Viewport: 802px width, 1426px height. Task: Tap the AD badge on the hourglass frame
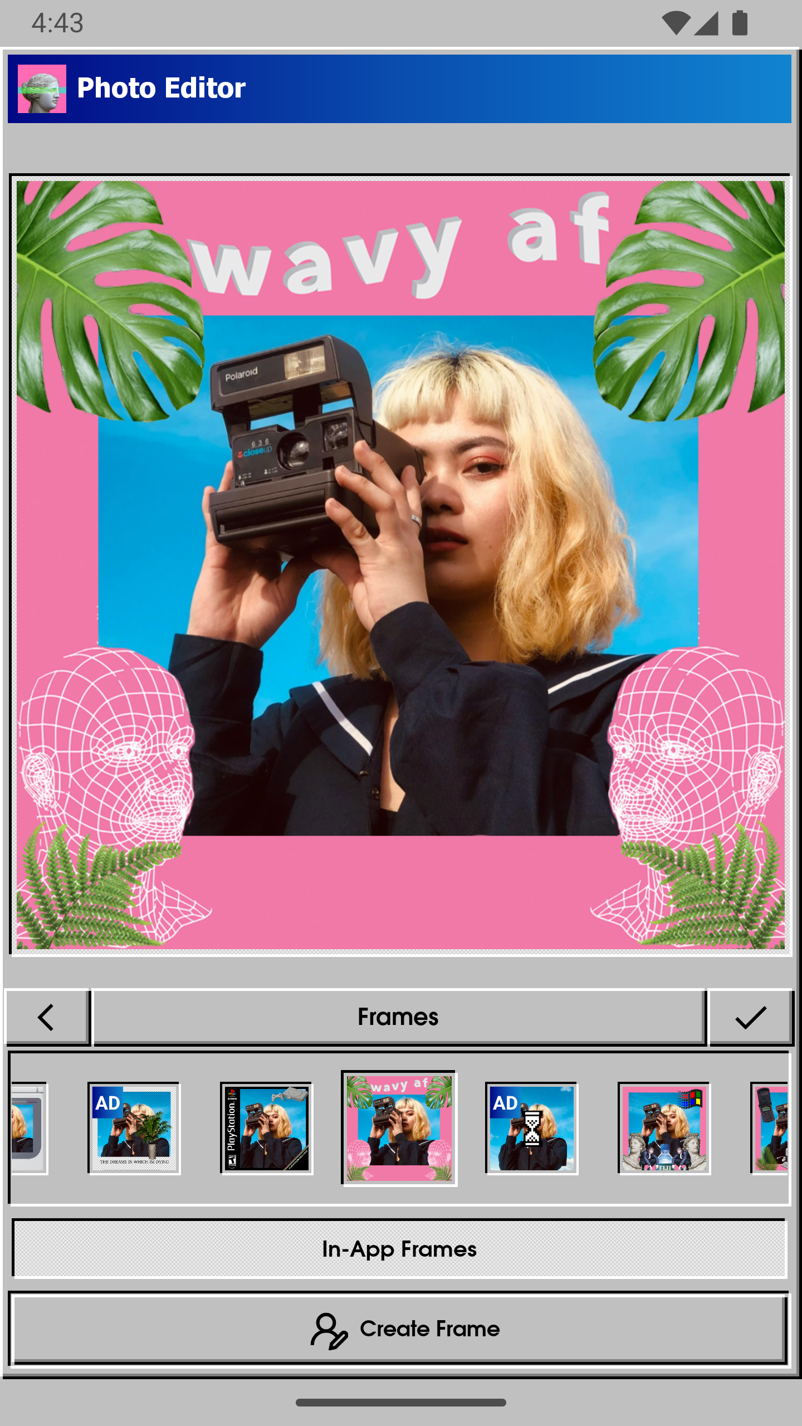[x=505, y=1103]
